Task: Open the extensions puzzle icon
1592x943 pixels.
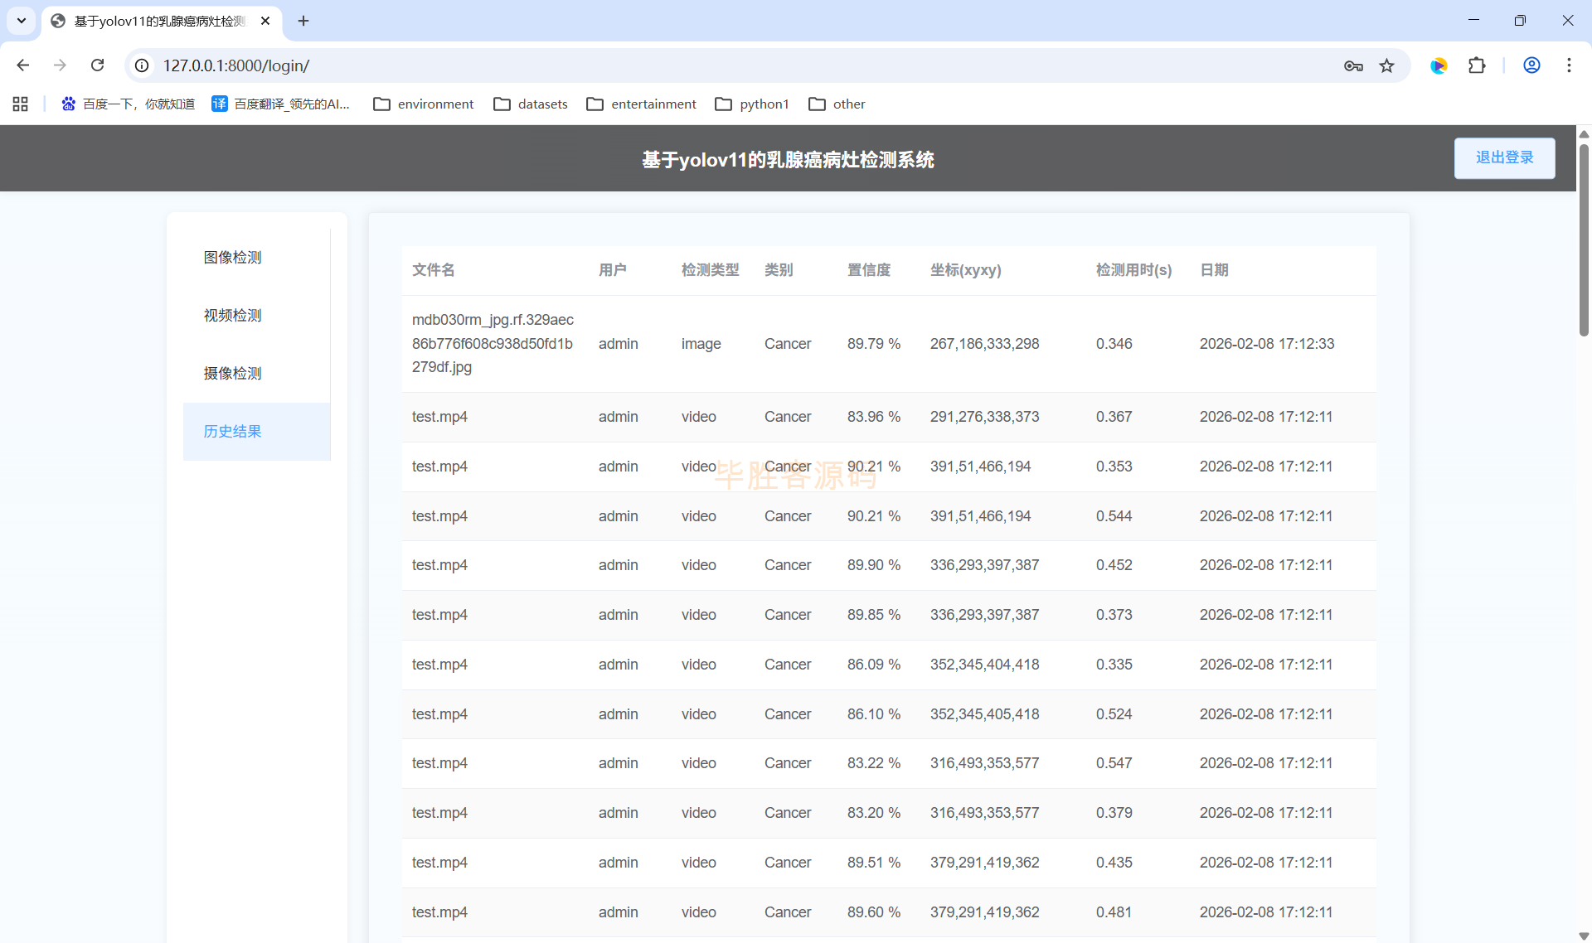Action: pyautogui.click(x=1477, y=65)
